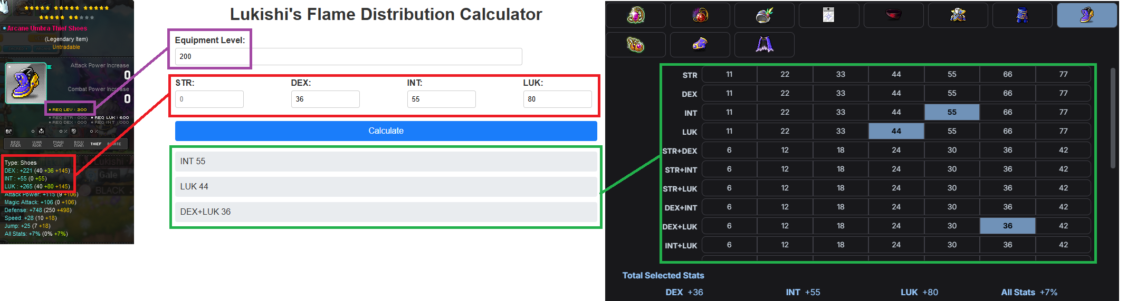Viewport: 1127px width, 301px height.
Task: Select the purple cape equipment icon
Action: [764, 45]
